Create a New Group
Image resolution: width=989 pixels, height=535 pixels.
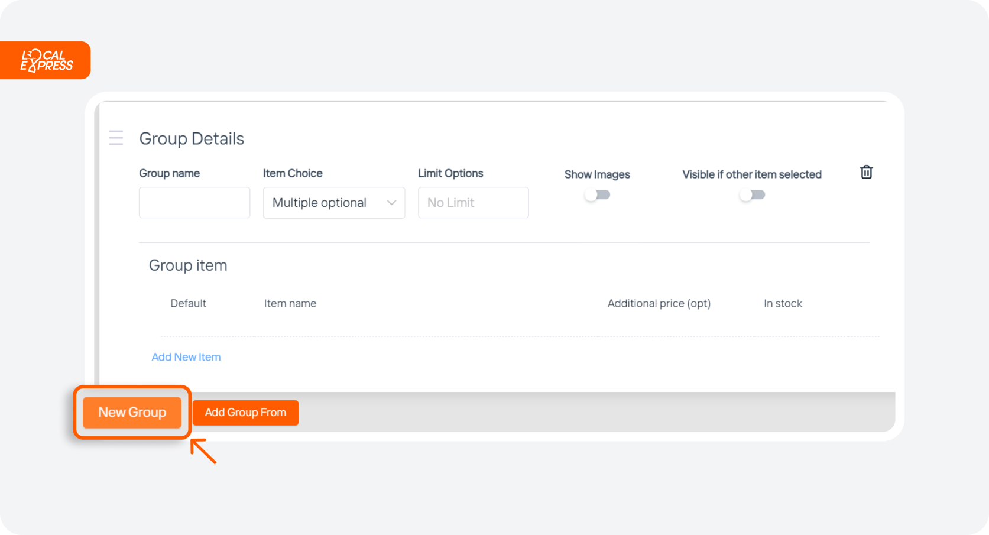[x=132, y=412]
